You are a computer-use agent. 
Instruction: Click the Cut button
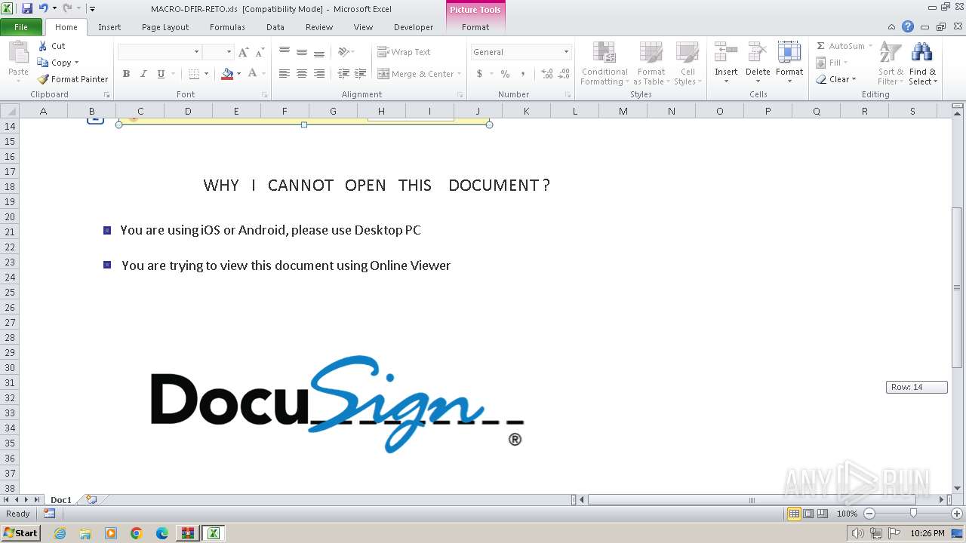(52, 46)
